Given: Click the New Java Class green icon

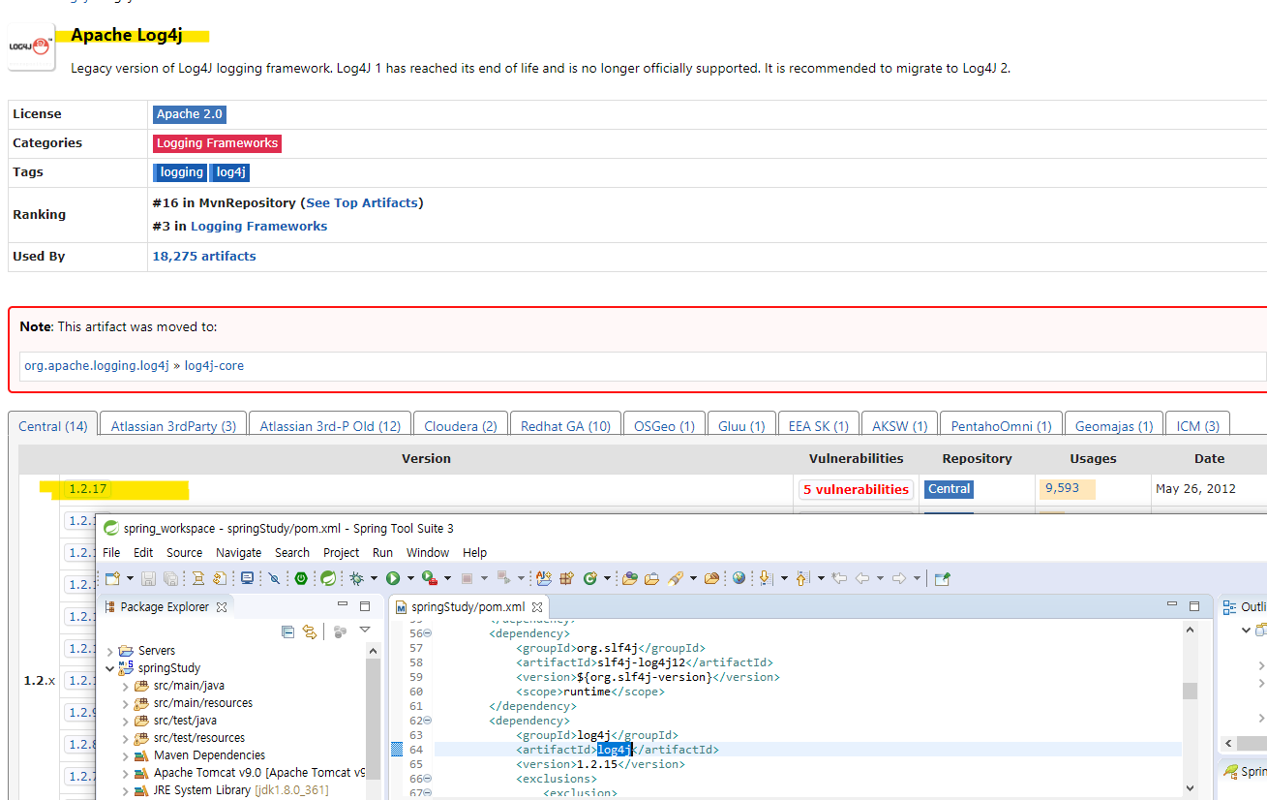Looking at the screenshot, I should (x=590, y=578).
